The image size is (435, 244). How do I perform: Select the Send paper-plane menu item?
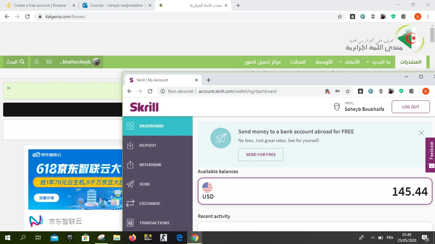[x=144, y=184]
